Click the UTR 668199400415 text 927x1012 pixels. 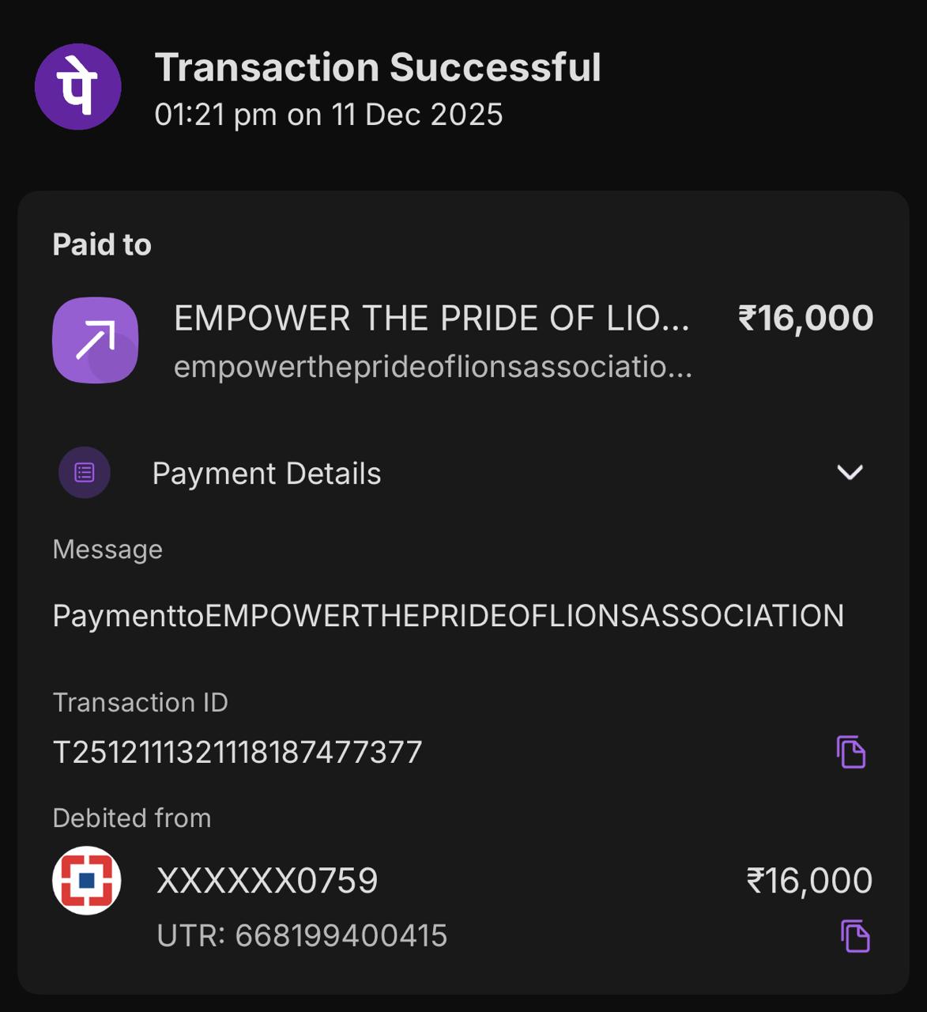point(302,936)
